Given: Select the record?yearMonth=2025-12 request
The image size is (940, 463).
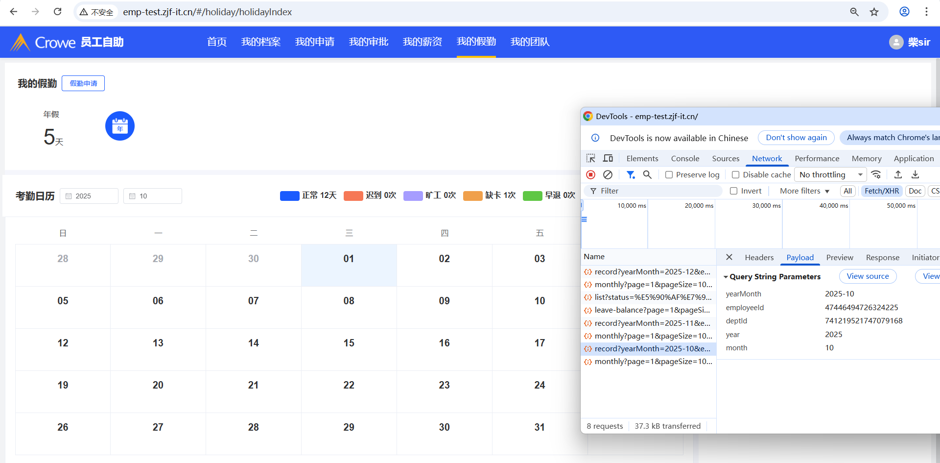Looking at the screenshot, I should [648, 272].
